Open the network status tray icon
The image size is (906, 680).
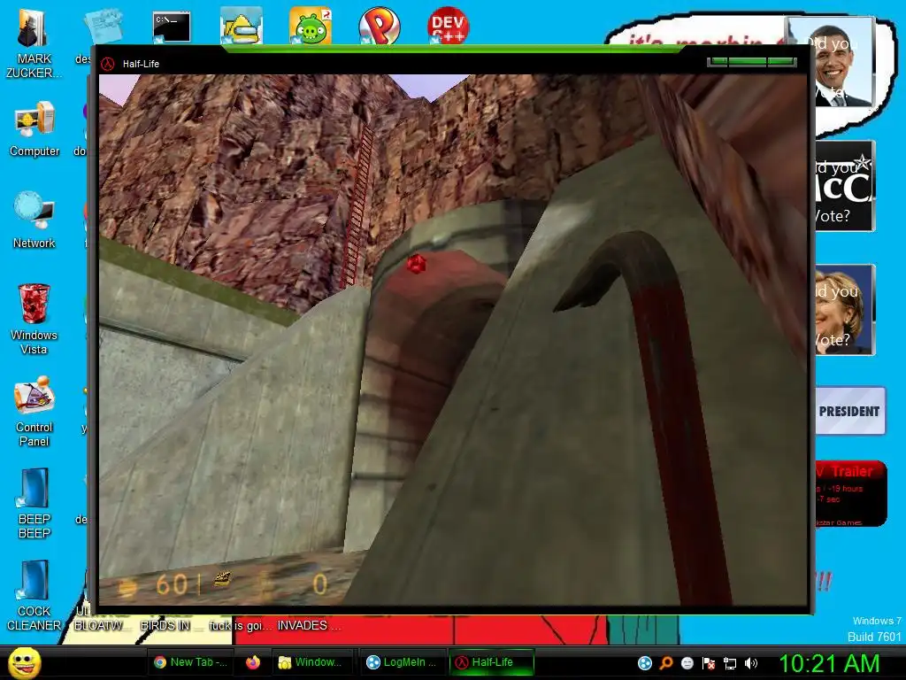click(730, 662)
